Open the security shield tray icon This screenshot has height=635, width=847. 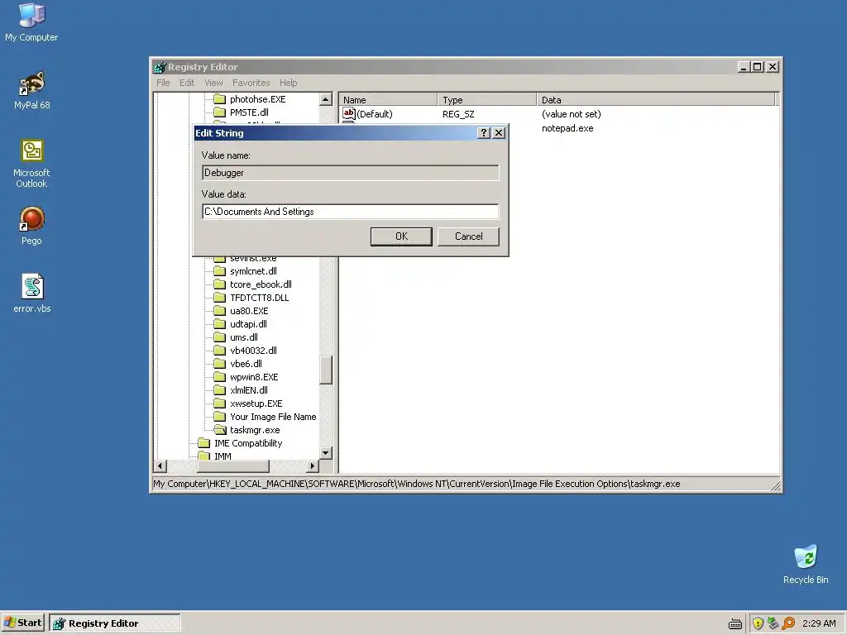[x=758, y=623]
